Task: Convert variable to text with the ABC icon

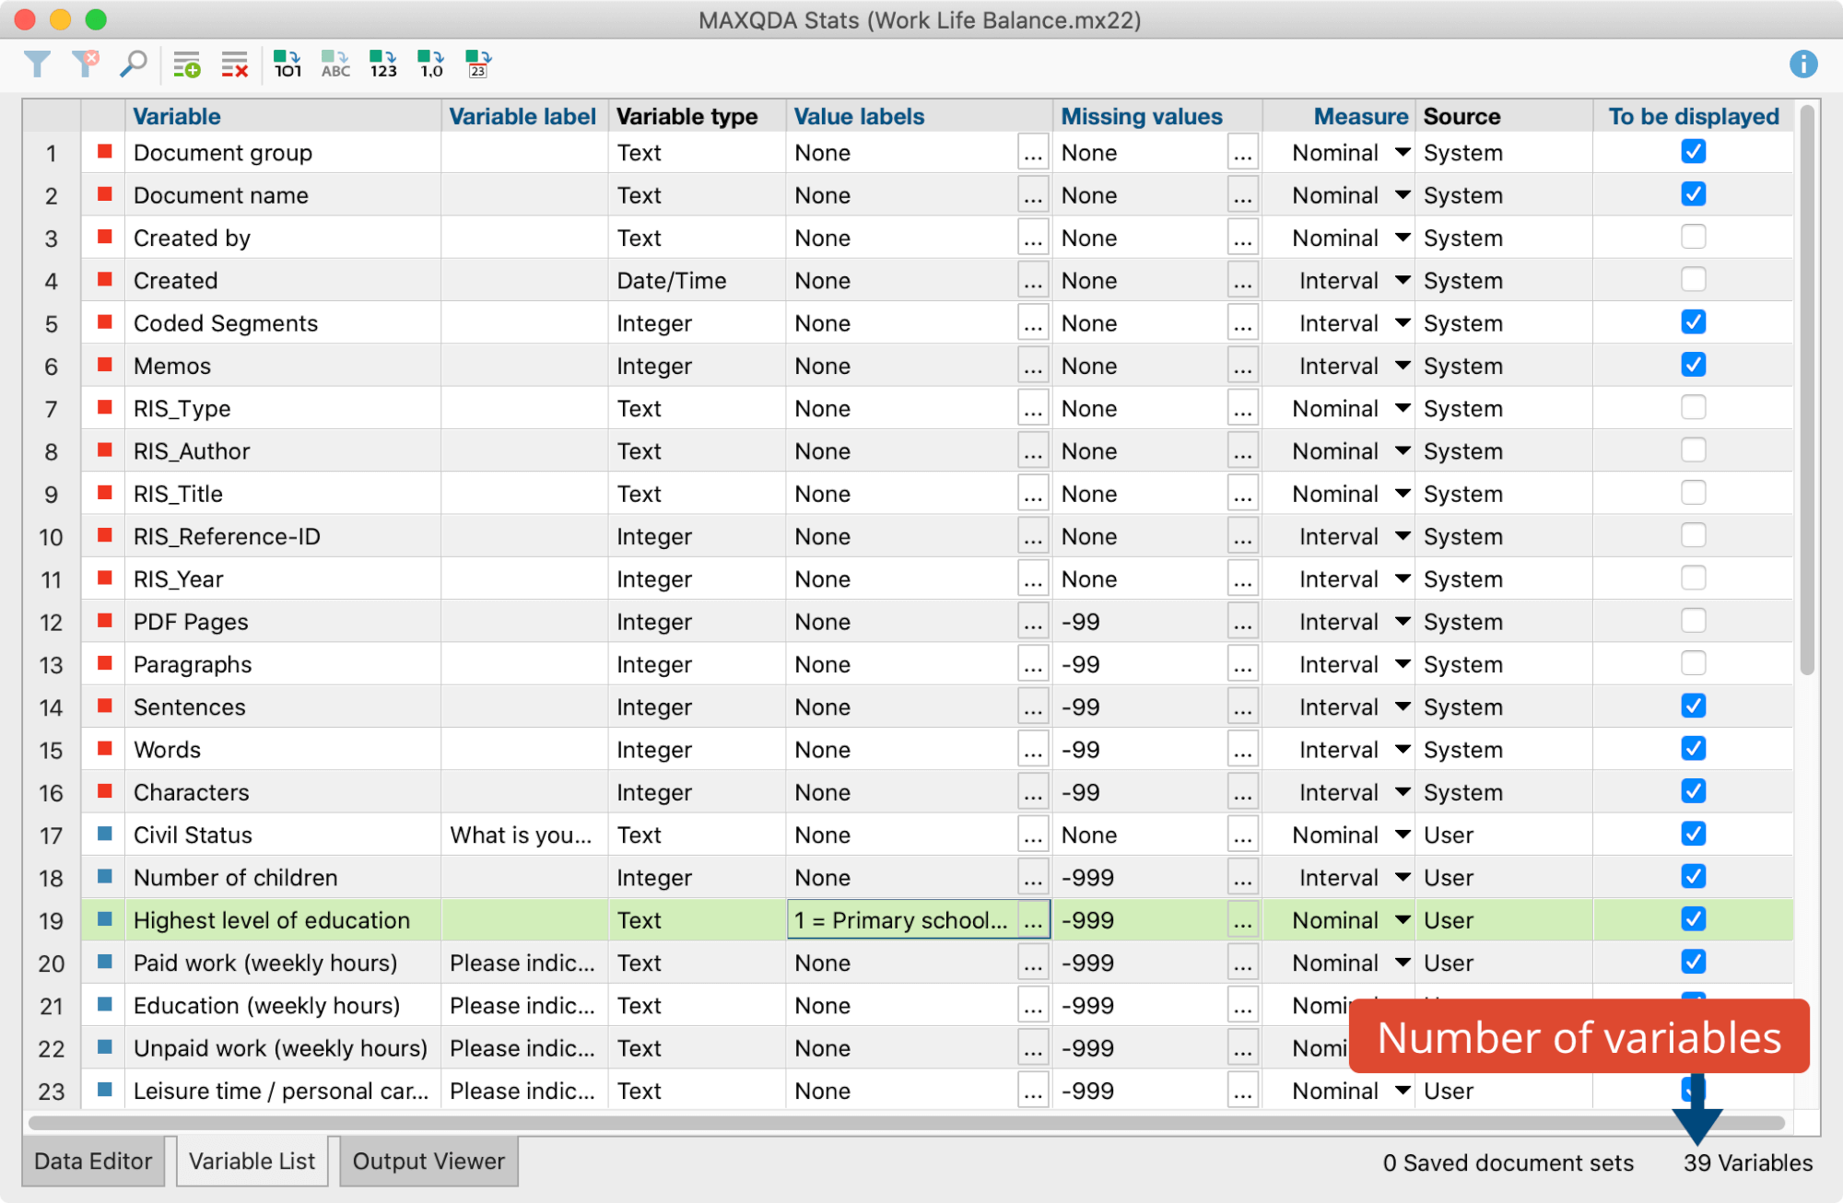Action: pos(335,64)
